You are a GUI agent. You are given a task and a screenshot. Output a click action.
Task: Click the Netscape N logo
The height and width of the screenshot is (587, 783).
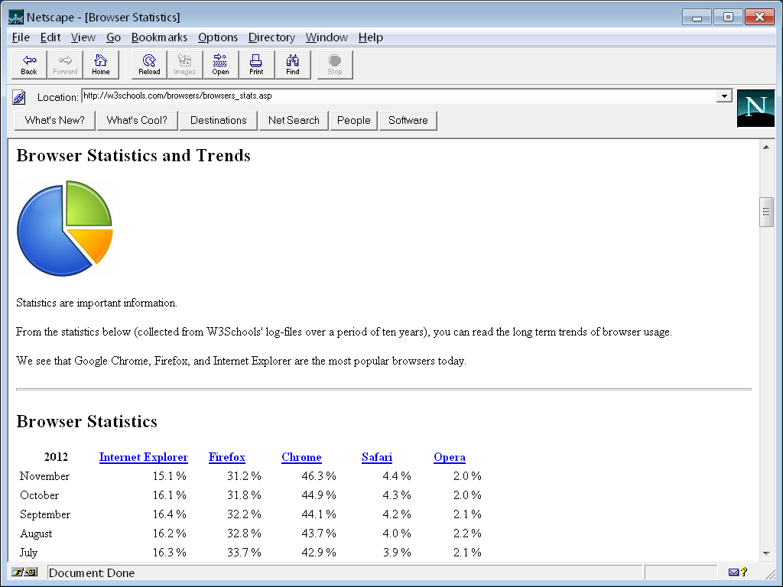(x=755, y=108)
